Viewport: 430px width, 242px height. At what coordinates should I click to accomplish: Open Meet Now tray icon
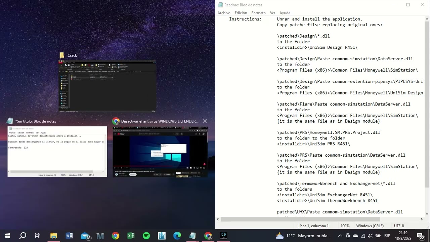click(x=348, y=236)
